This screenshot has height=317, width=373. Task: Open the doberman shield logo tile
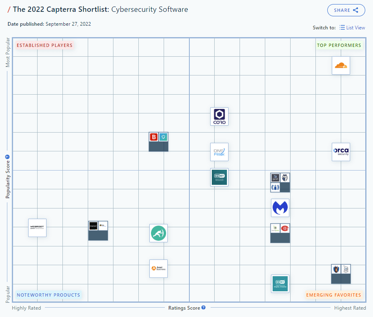[x=336, y=269]
